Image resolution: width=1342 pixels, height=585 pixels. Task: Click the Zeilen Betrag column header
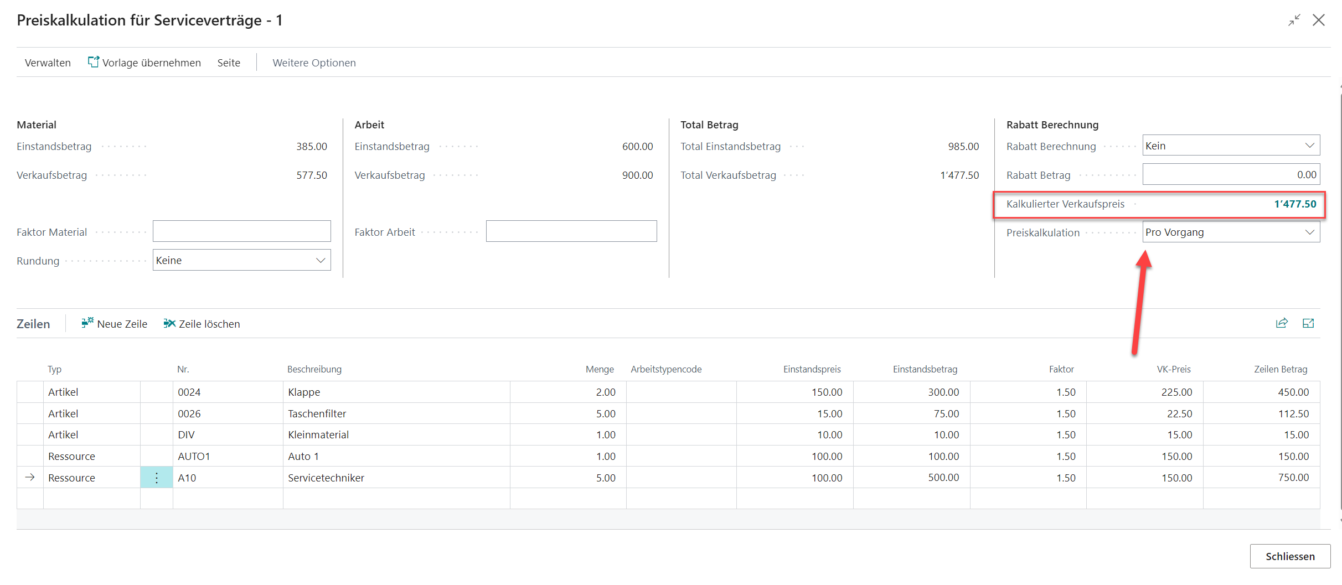(x=1280, y=369)
